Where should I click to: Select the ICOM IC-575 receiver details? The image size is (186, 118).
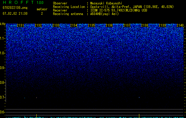(119, 10)
